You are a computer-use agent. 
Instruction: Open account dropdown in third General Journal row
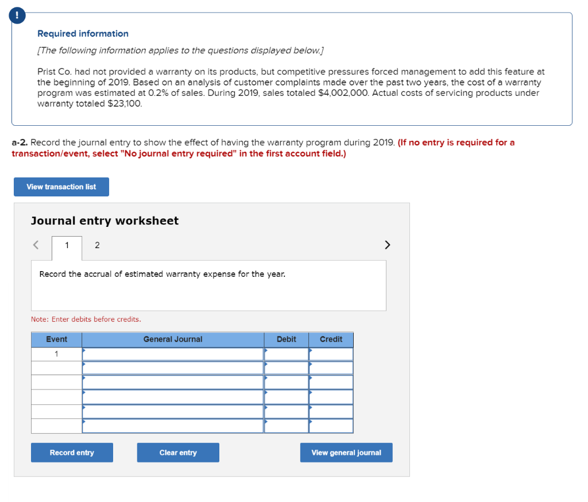pos(173,383)
